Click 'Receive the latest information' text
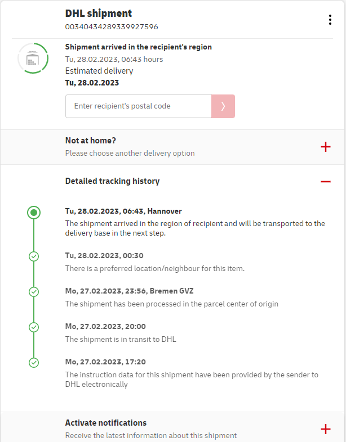The height and width of the screenshot is (442, 346). click(x=151, y=435)
